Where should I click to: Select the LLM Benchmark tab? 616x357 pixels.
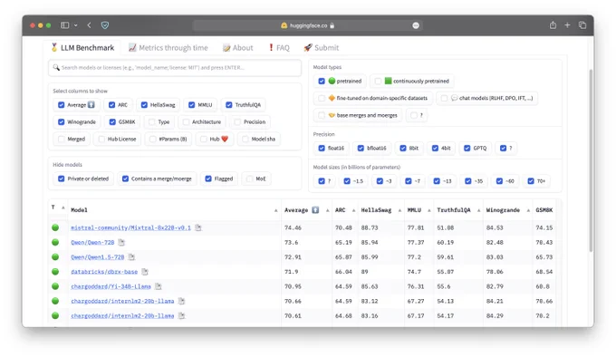[82, 47]
